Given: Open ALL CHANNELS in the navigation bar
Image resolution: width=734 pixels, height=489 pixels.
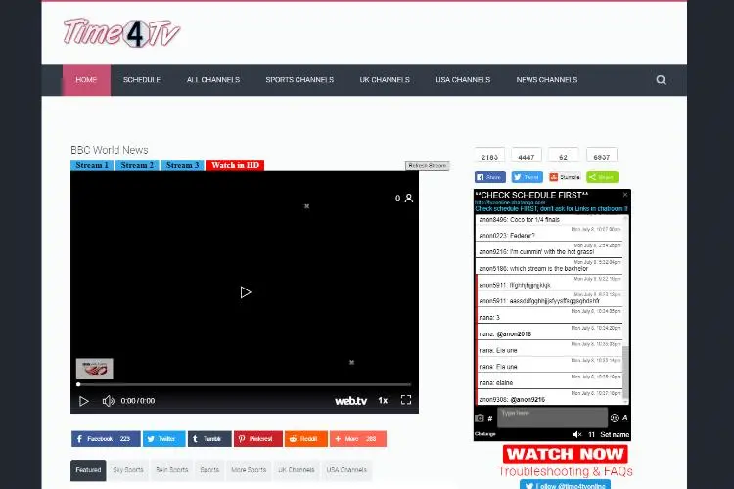Looking at the screenshot, I should coord(213,80).
